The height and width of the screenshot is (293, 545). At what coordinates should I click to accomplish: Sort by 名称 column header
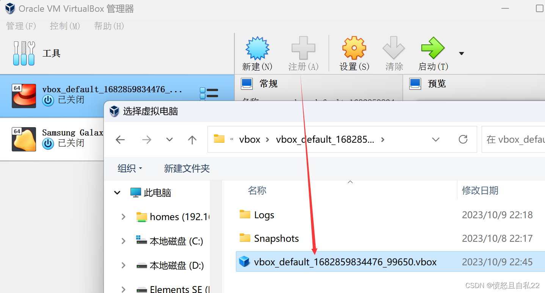[x=257, y=190]
